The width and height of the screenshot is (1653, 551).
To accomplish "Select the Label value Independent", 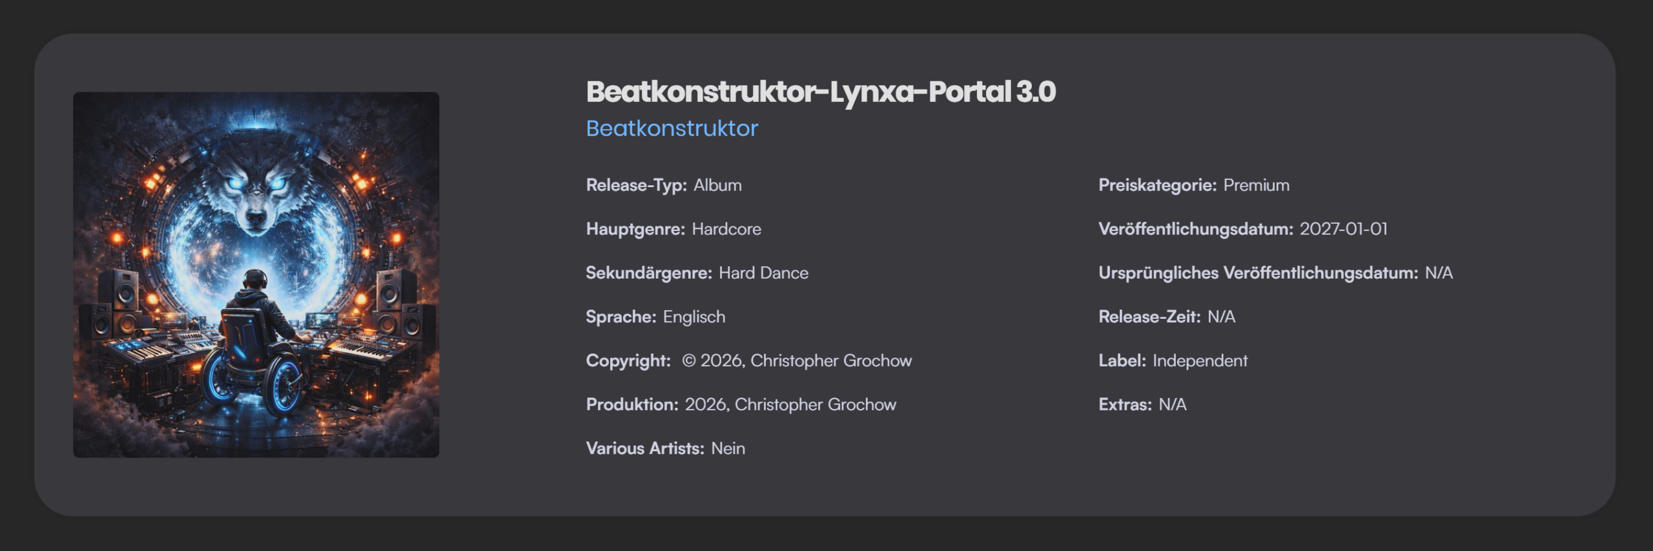I will 1200,361.
